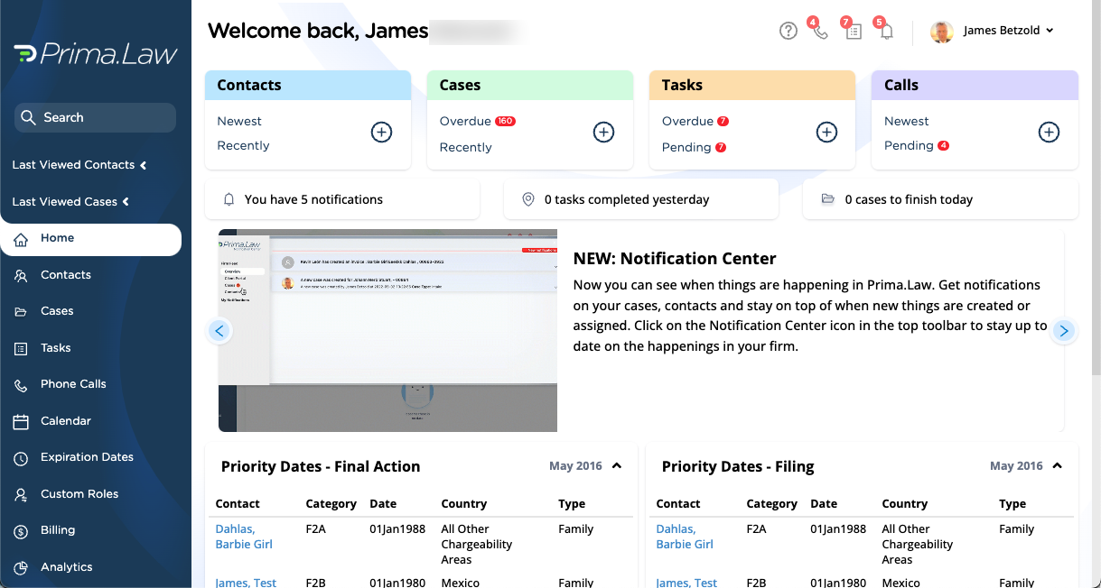
Task: Advance the notification carousel with the right arrow
Action: (x=1064, y=331)
